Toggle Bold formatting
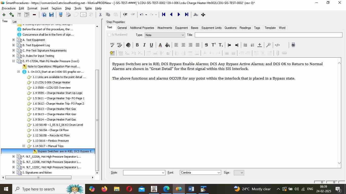 pos(137,45)
